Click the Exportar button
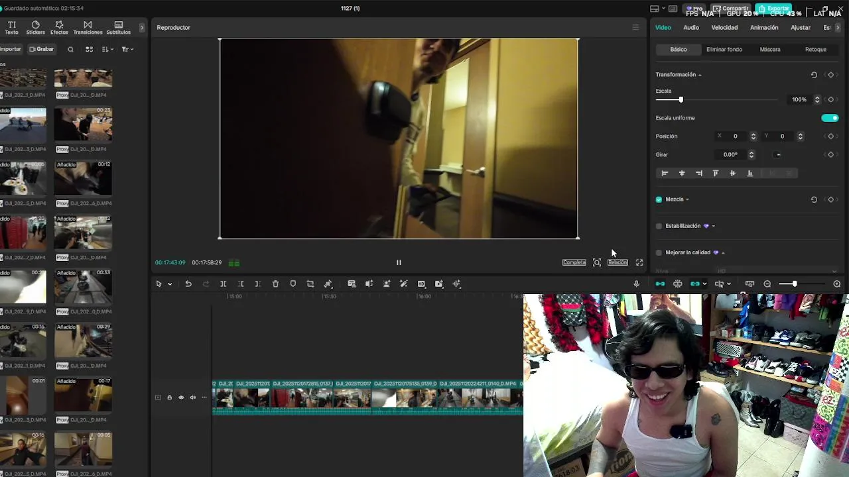This screenshot has width=849, height=477. [774, 9]
